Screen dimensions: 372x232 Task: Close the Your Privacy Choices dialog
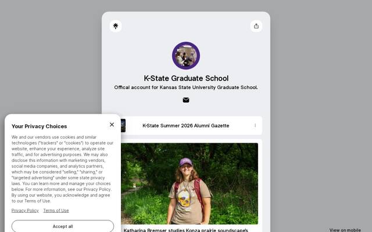(x=112, y=125)
